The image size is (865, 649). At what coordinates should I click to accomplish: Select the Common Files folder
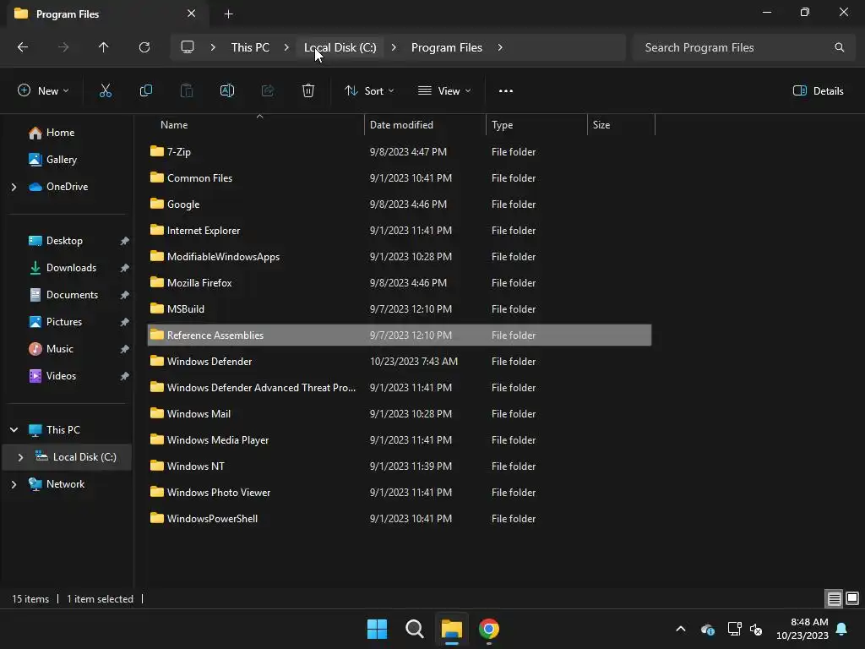(400, 178)
